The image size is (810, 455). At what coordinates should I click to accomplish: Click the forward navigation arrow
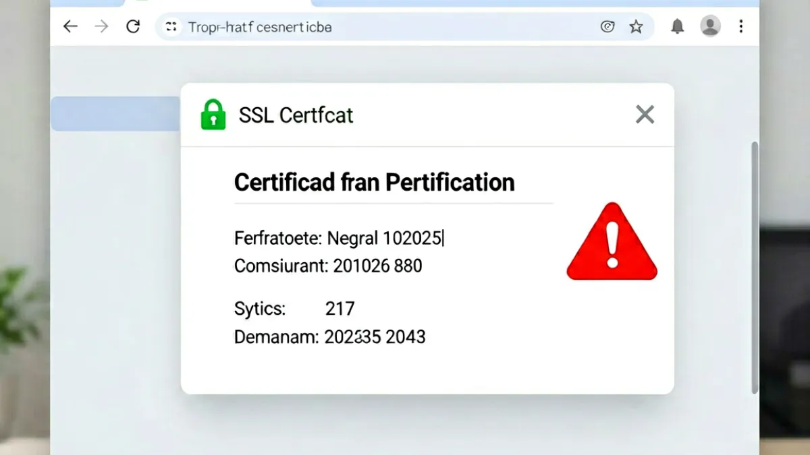tap(102, 27)
